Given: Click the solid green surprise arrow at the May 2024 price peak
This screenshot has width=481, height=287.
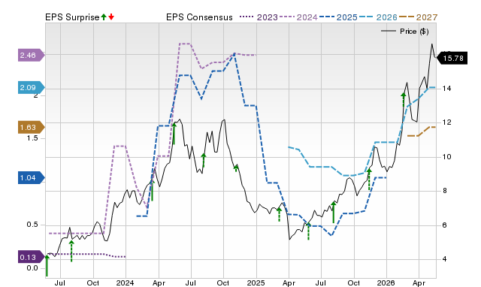Looking at the screenshot, I should 174,134.
